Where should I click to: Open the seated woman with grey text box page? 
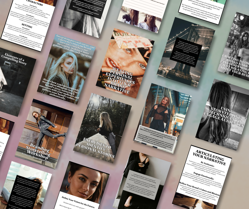pos(142,180)
